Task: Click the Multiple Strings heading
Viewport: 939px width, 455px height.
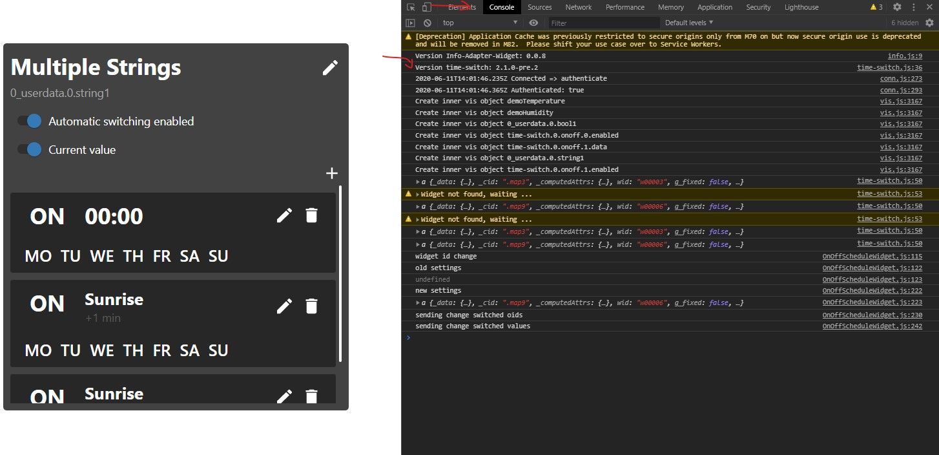Action: click(x=96, y=67)
